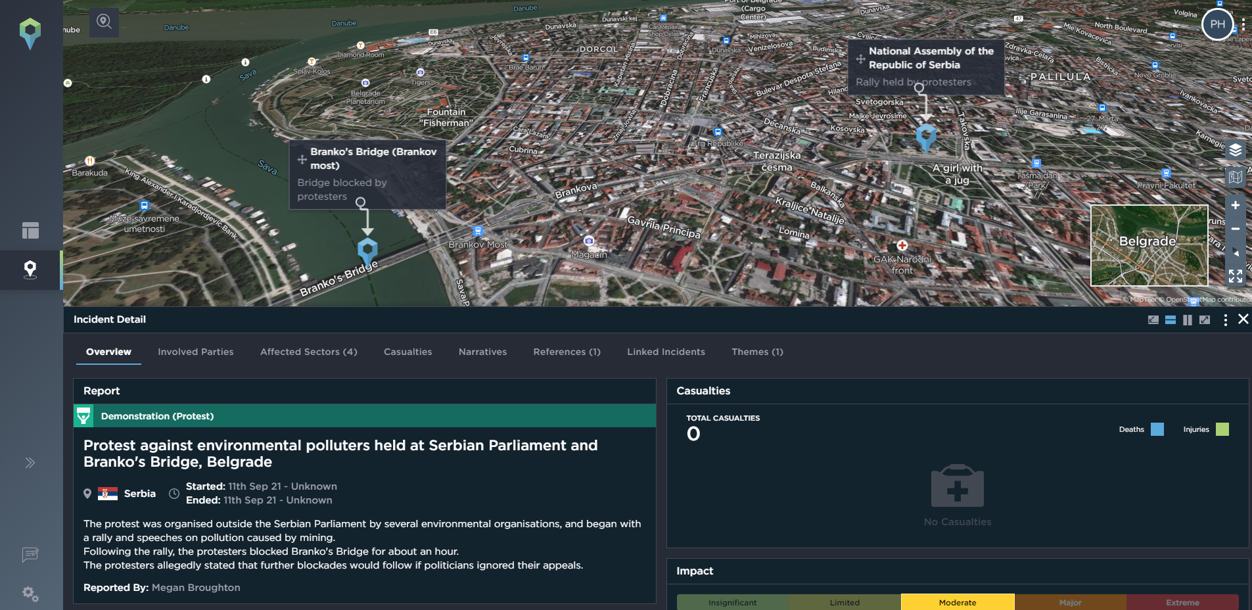Image resolution: width=1252 pixels, height=610 pixels.
Task: Click the 'Rally held by protesters' popup text
Action: pos(914,82)
